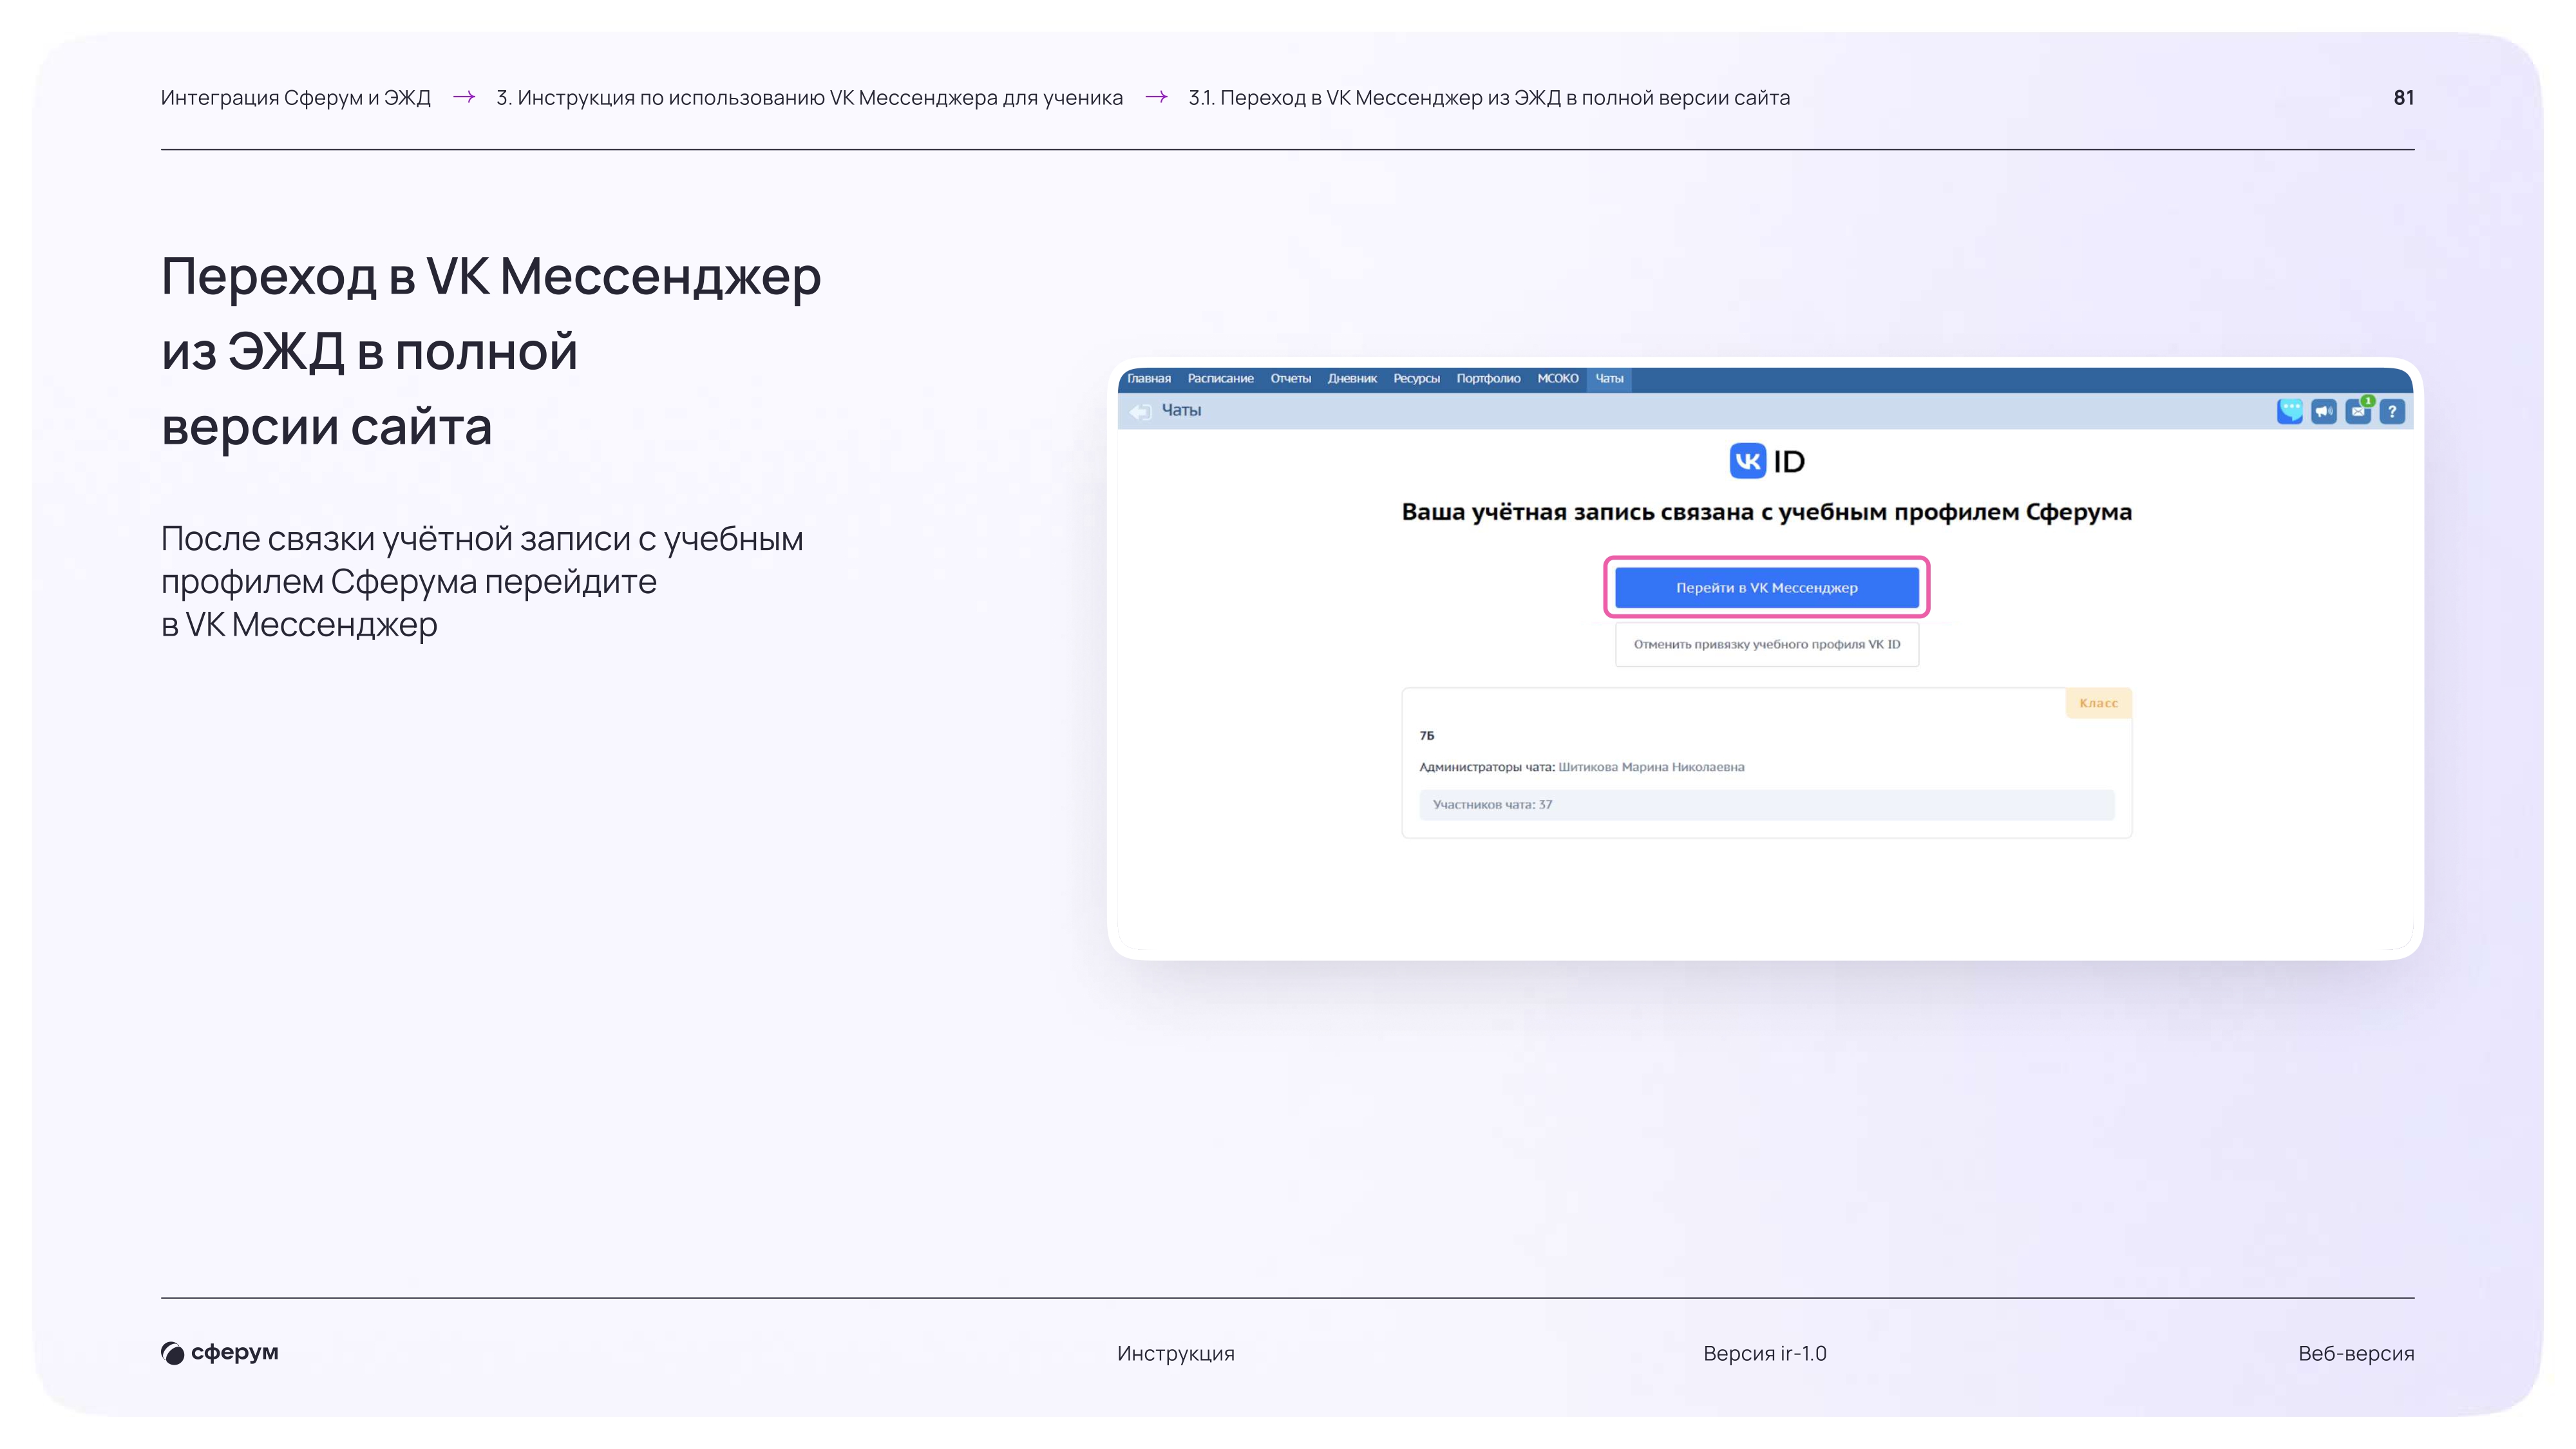Open the Главная menu item

[x=1149, y=378]
